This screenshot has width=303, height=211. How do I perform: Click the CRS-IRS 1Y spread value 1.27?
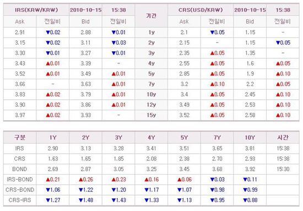(53, 200)
